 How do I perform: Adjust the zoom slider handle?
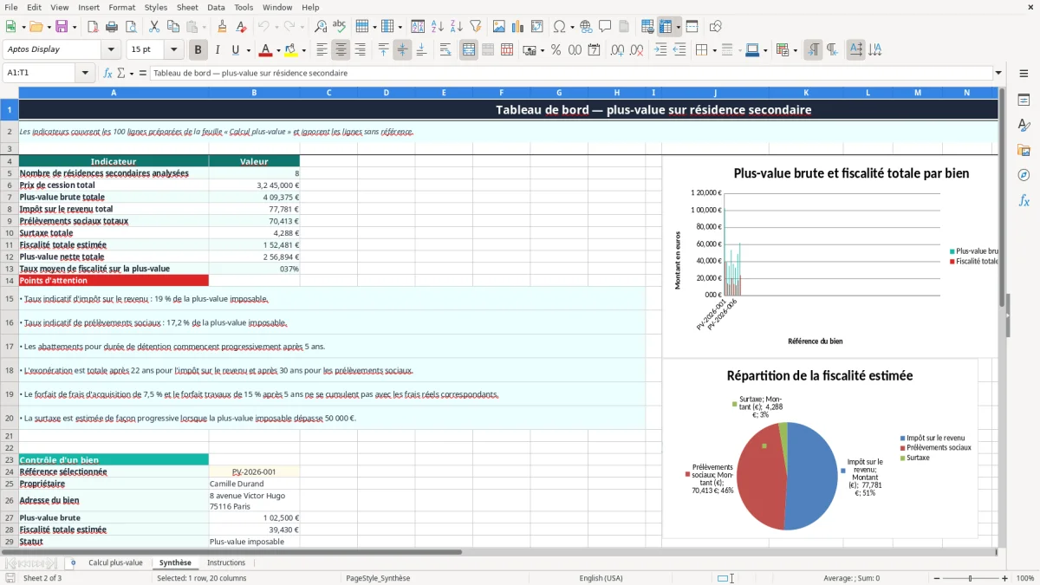pos(971,578)
